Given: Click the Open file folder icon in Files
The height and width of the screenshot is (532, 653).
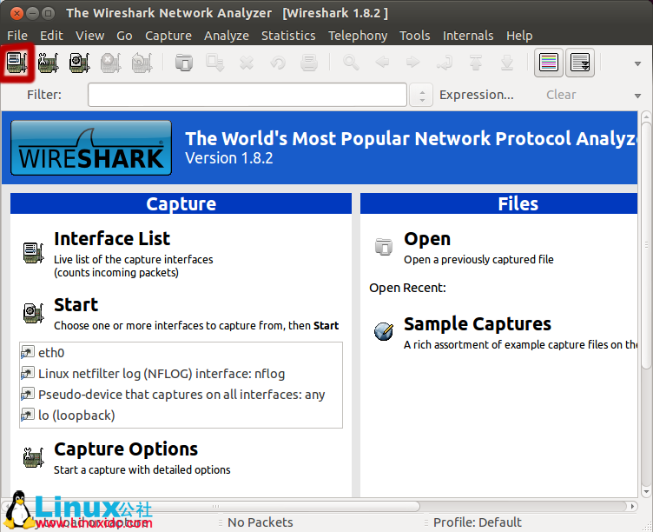Looking at the screenshot, I should click(x=384, y=246).
